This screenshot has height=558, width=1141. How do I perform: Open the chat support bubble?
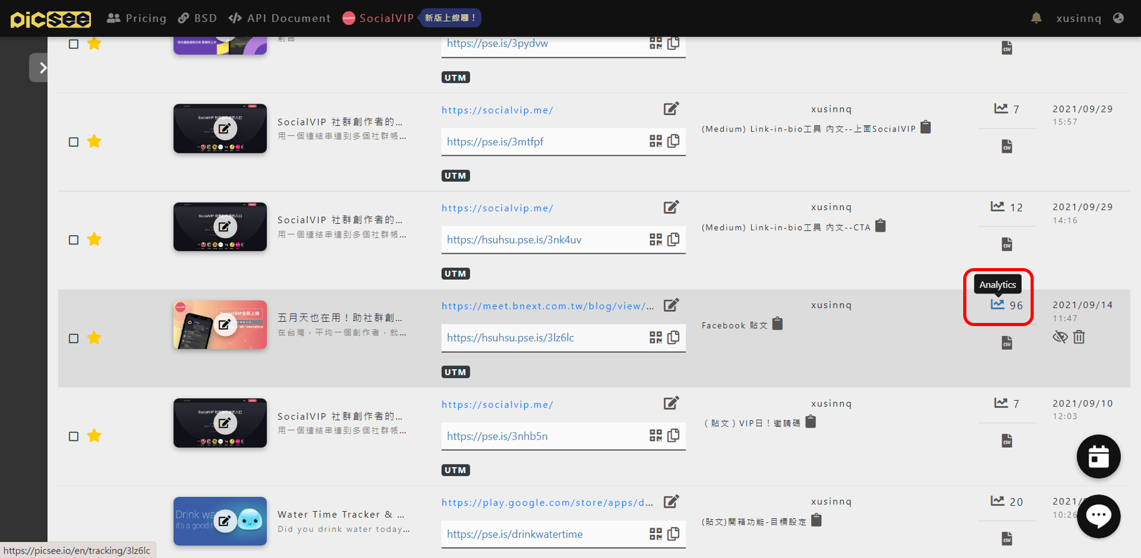[1099, 516]
